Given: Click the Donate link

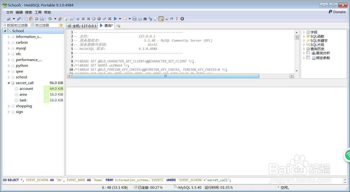Looking at the screenshot, I should click(337, 12).
